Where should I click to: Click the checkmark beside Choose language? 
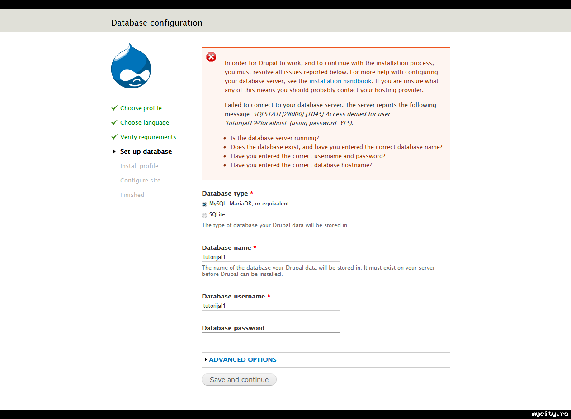tap(114, 123)
